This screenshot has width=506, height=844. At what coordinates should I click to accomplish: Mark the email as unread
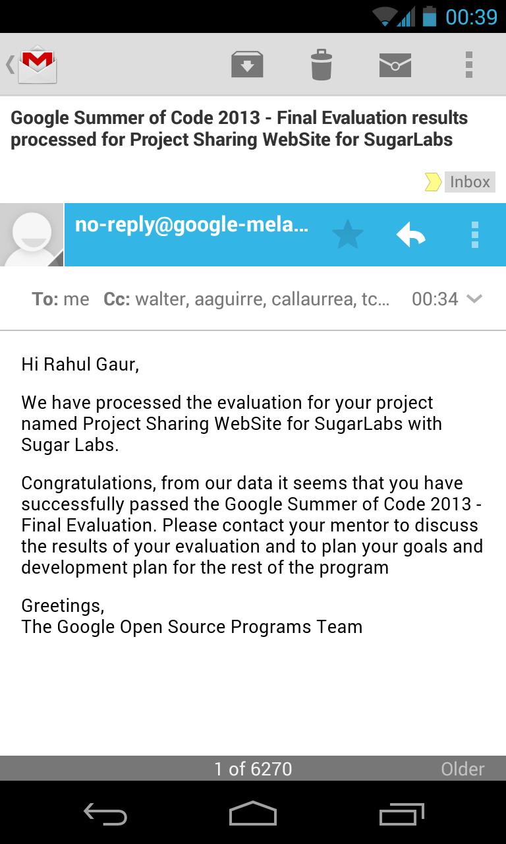tap(395, 64)
